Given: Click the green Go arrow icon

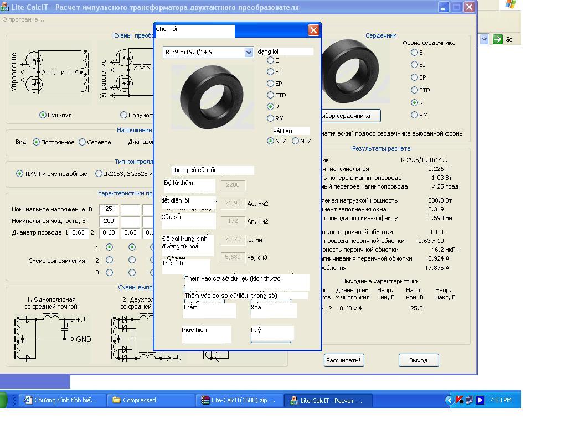Looking at the screenshot, I should click(497, 39).
